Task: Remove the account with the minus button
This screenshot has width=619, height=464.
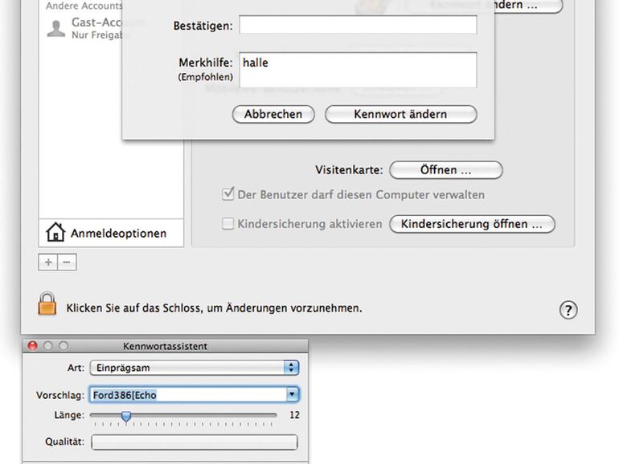Action: pyautogui.click(x=67, y=263)
